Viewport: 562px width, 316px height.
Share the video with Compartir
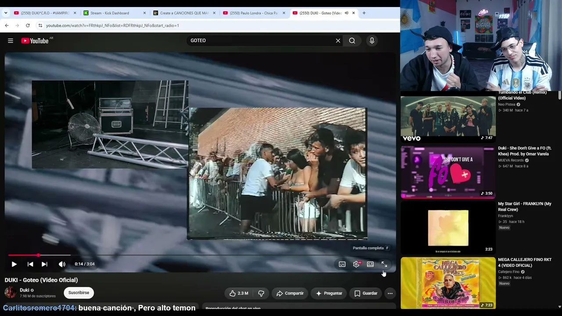point(290,293)
